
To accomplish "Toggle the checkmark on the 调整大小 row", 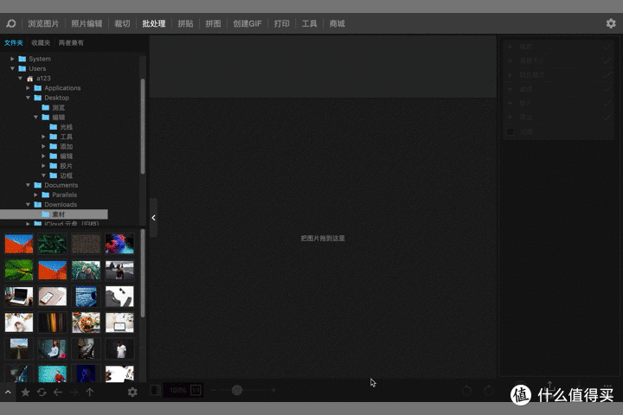I will [607, 61].
